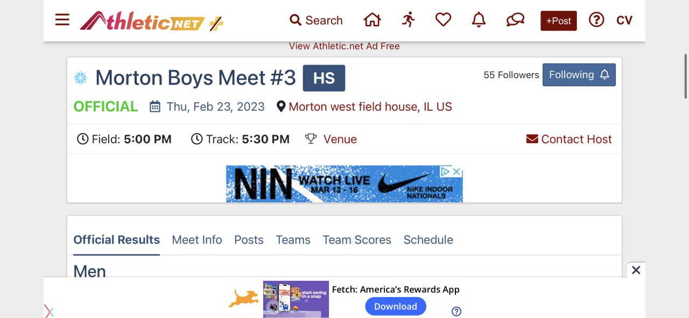Open the notifications bell icon
The height and width of the screenshot is (318, 689).
479,20
